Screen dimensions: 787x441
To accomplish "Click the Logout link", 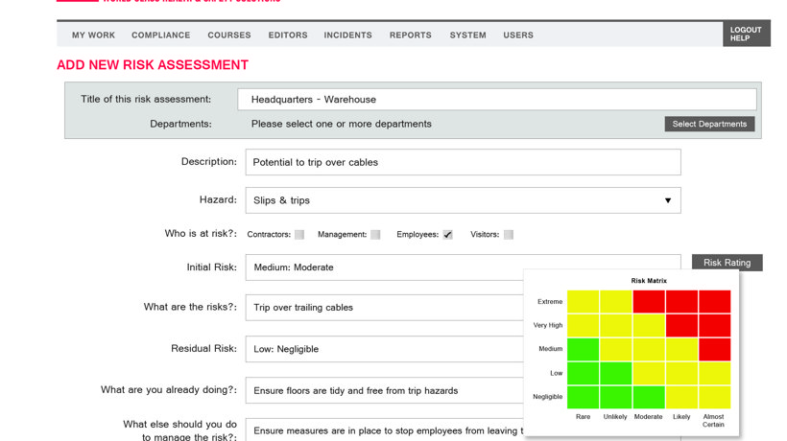I will click(746, 30).
